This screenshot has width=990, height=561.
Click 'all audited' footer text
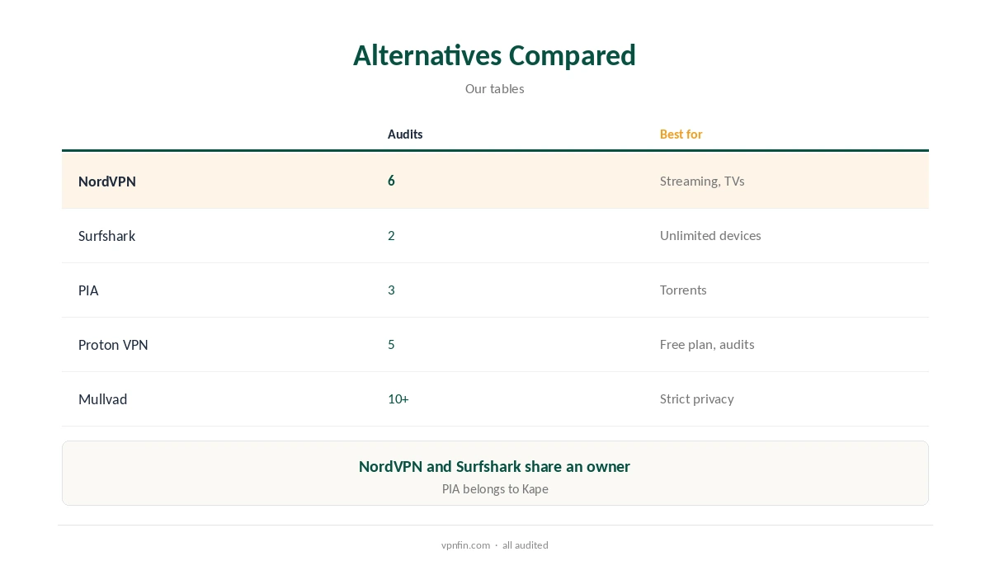(526, 545)
